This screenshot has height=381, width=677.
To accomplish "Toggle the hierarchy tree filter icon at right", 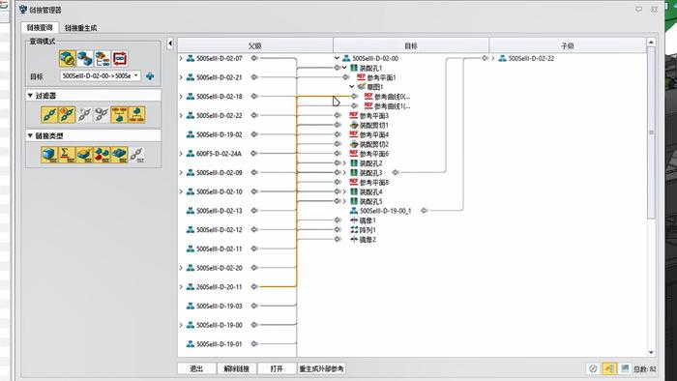I will pyautogui.click(x=137, y=115).
